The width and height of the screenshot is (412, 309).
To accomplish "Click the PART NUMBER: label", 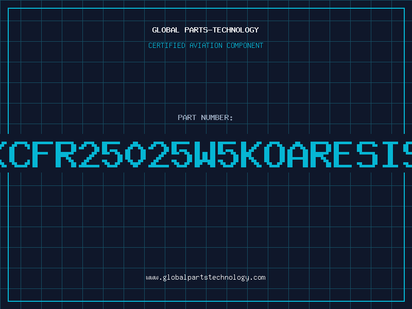I will (205, 117).
